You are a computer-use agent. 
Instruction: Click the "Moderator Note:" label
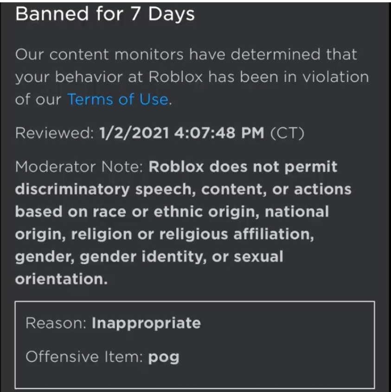tap(79, 167)
